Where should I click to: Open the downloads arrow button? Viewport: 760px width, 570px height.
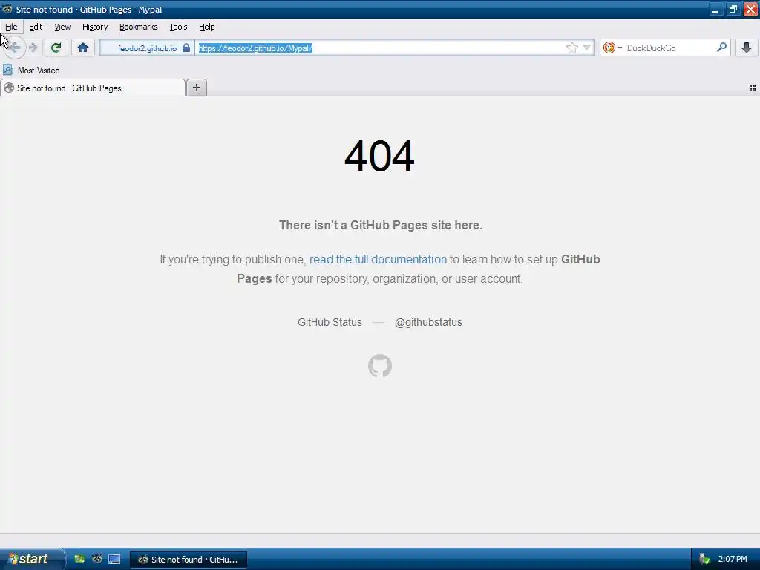747,47
